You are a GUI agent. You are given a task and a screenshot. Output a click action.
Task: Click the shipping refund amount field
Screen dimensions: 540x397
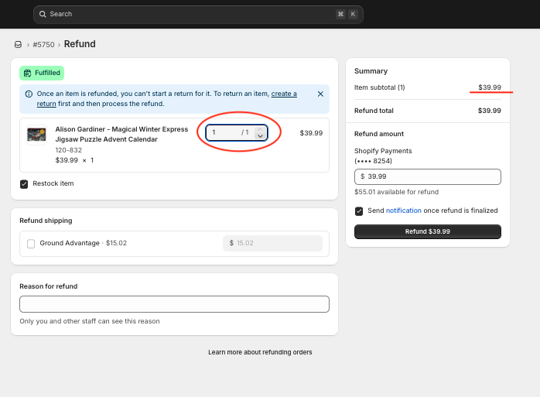(272, 243)
